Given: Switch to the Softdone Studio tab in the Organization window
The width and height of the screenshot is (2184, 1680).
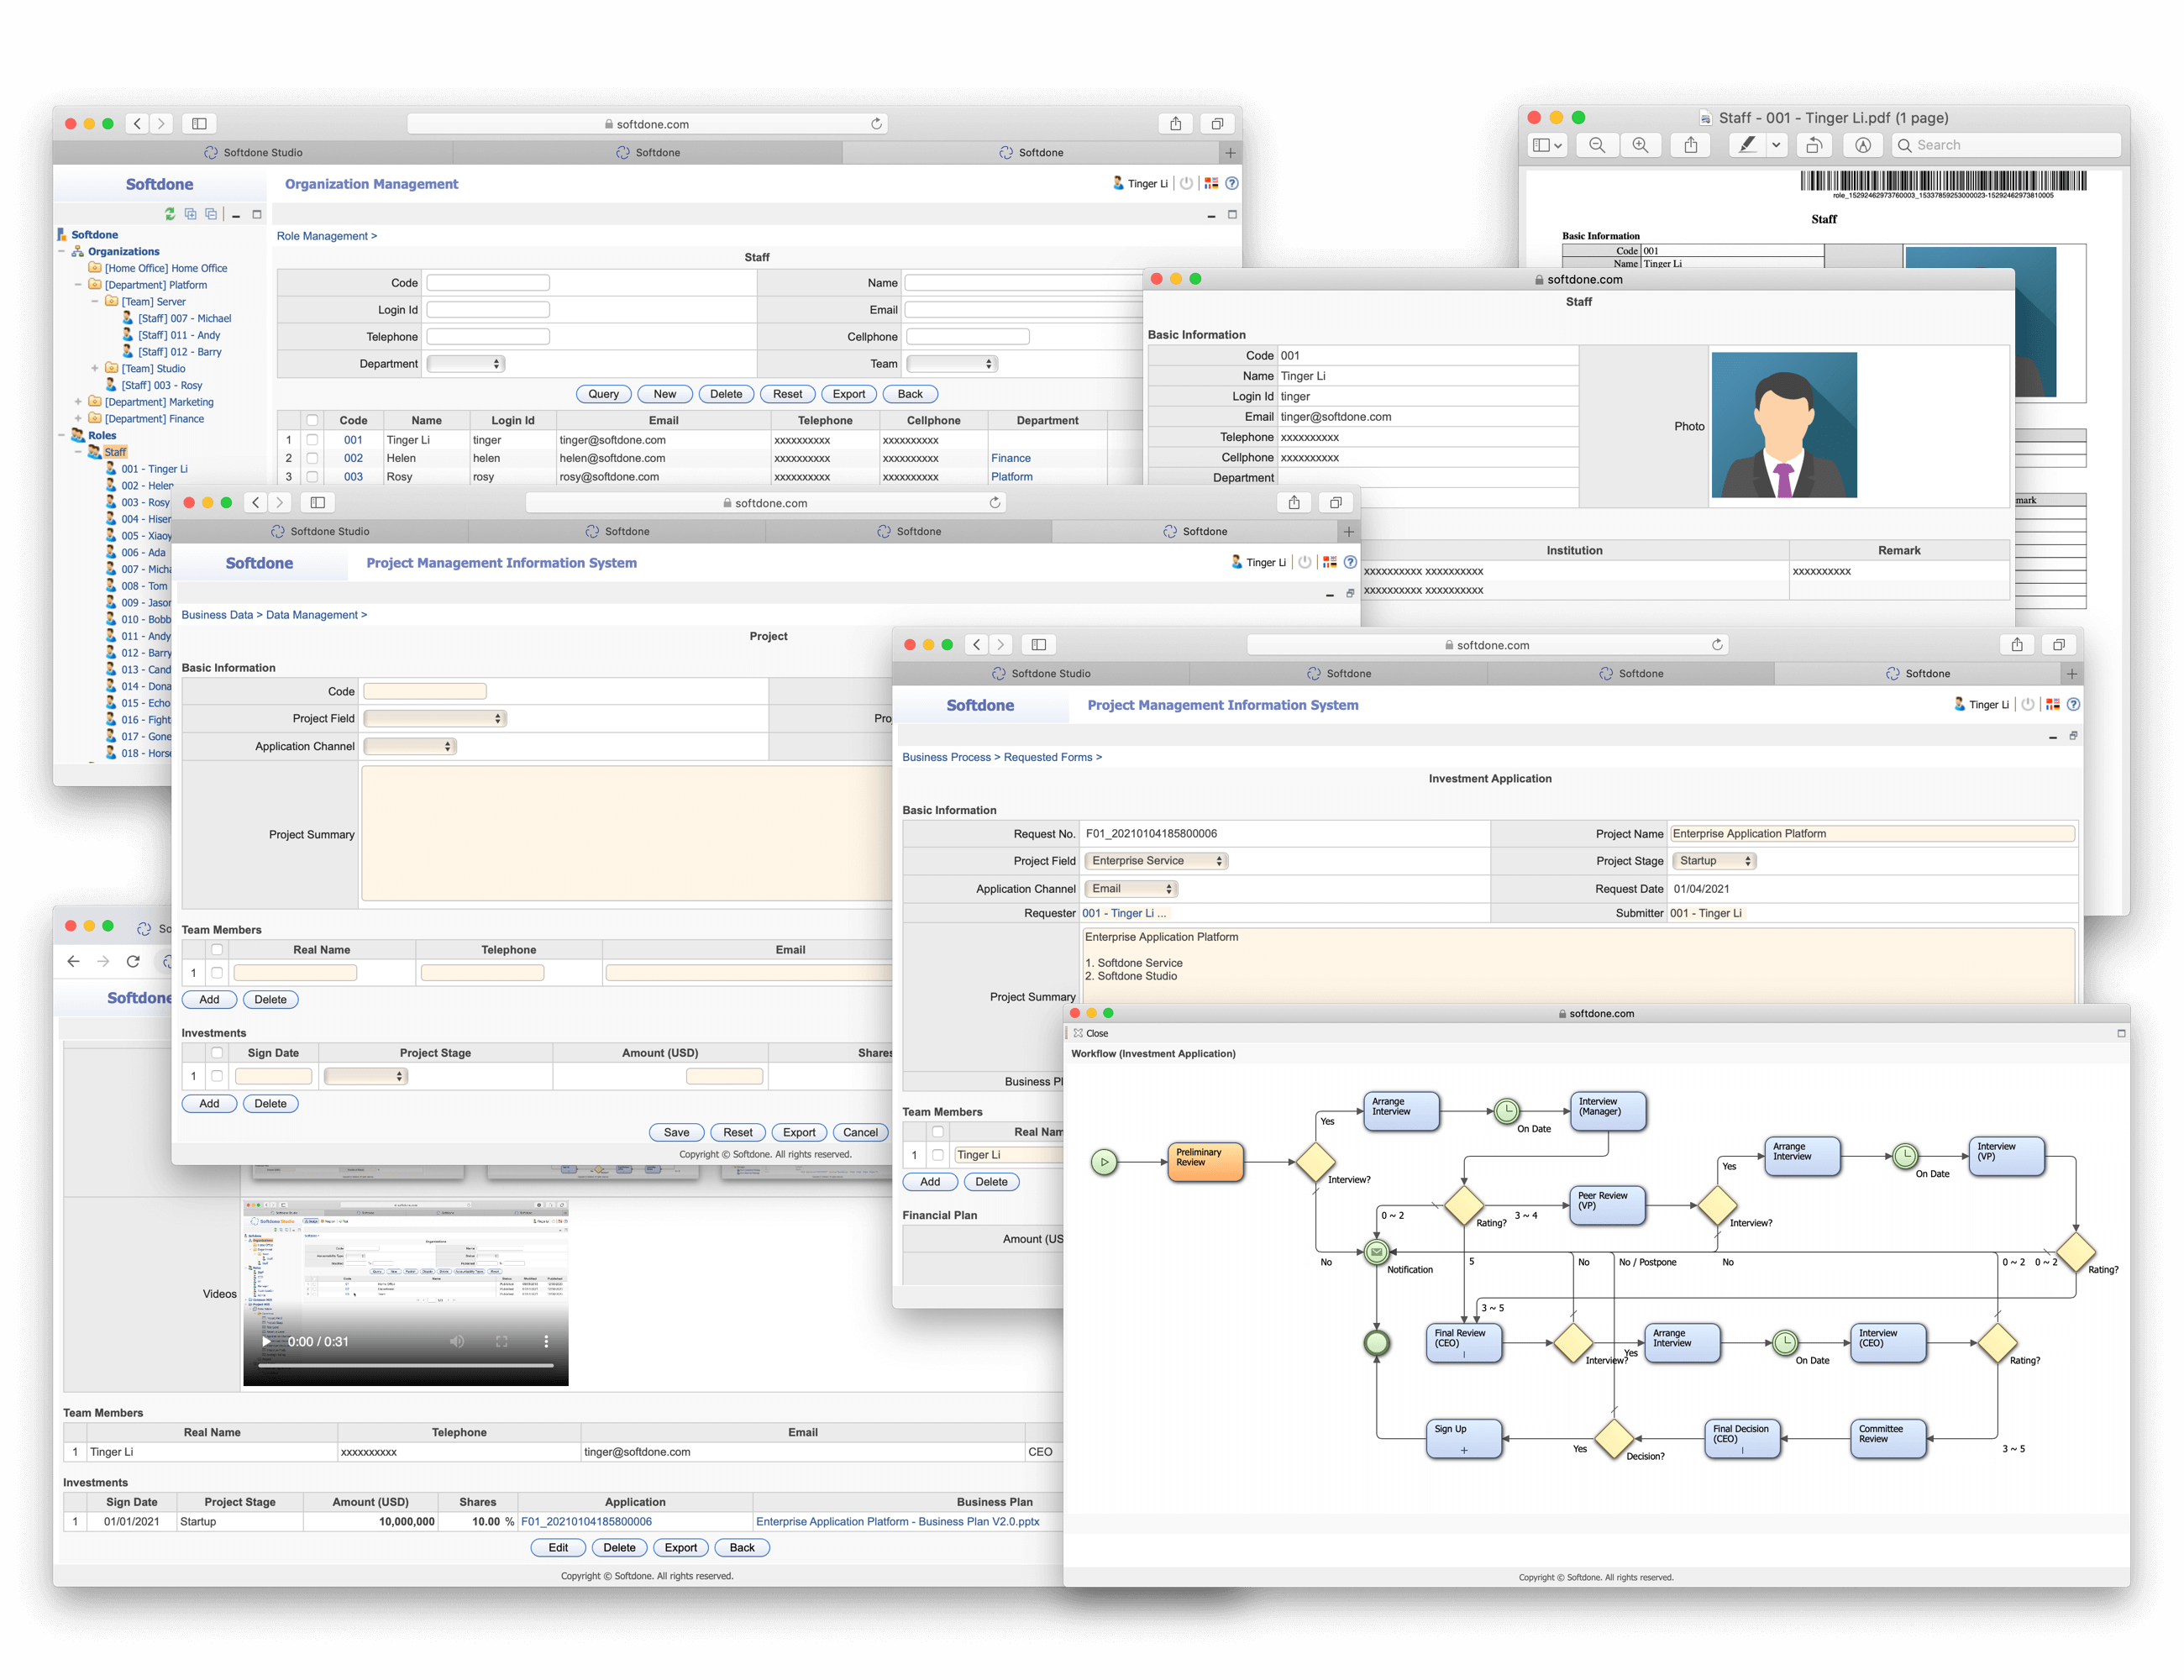Looking at the screenshot, I should (253, 153).
